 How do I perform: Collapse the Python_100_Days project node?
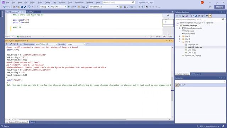pyautogui.click(x=177, y=25)
